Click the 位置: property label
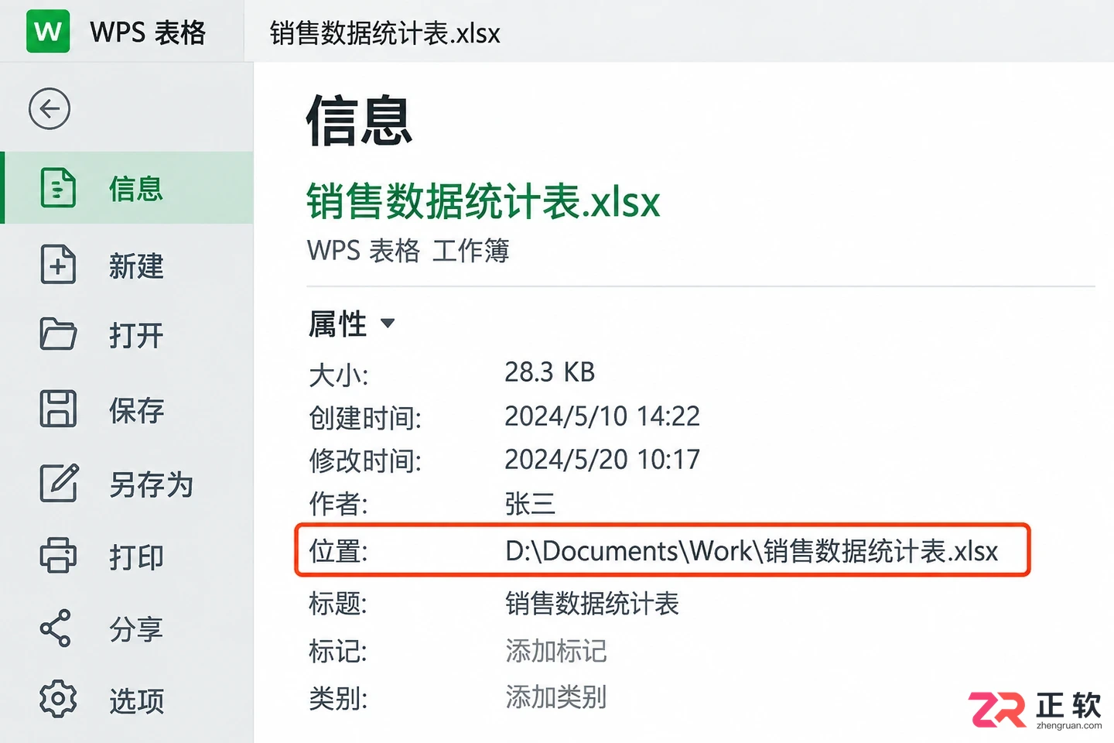 338,552
